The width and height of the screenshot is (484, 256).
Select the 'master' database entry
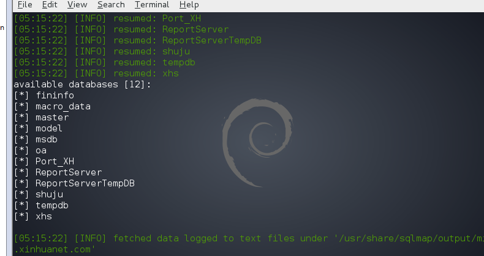(x=41, y=117)
